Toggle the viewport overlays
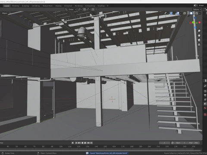Screen dimensions: 207x155 pos(178,13)
